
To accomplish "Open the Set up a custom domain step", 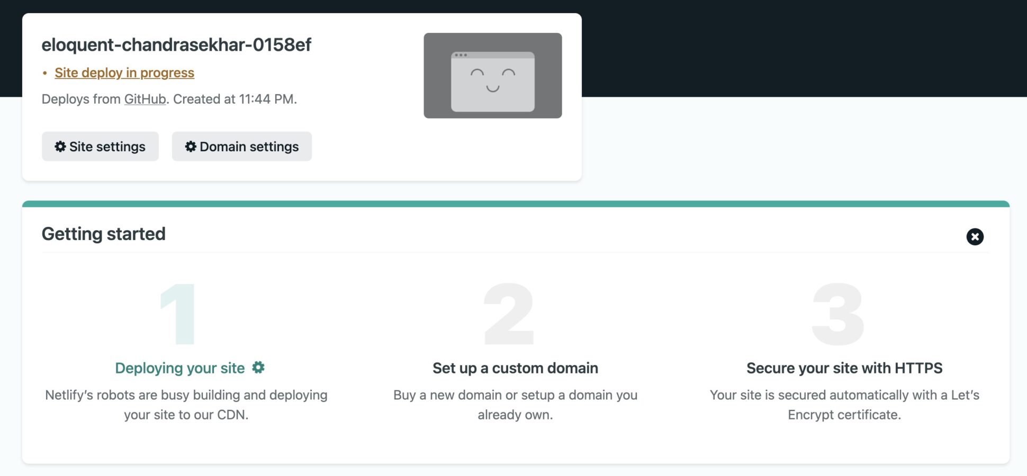I will click(x=515, y=368).
